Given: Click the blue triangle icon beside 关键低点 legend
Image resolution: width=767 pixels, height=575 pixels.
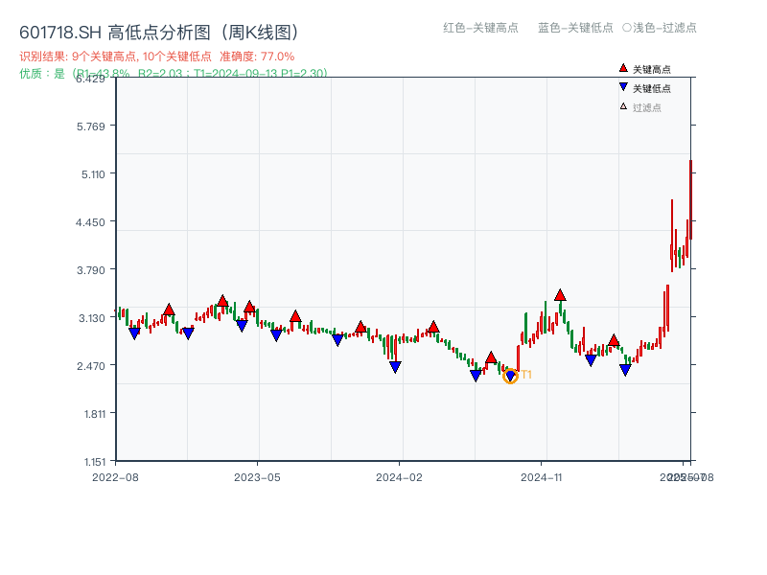Looking at the screenshot, I should pyautogui.click(x=623, y=87).
